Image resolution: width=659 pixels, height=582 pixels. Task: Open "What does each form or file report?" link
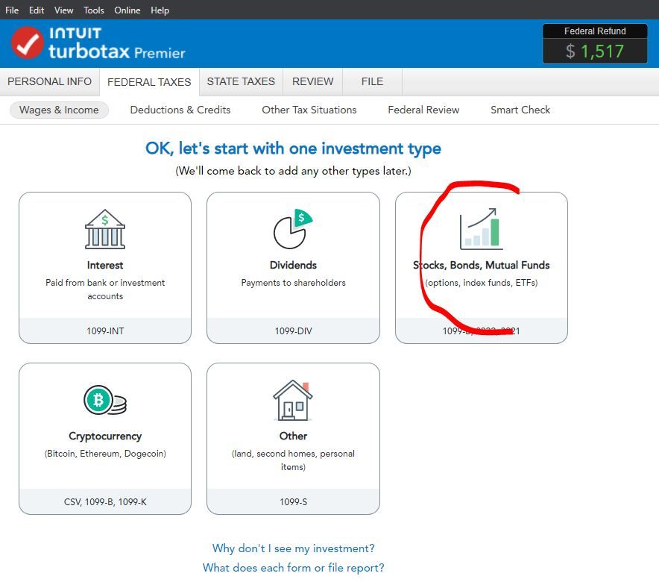pos(294,568)
